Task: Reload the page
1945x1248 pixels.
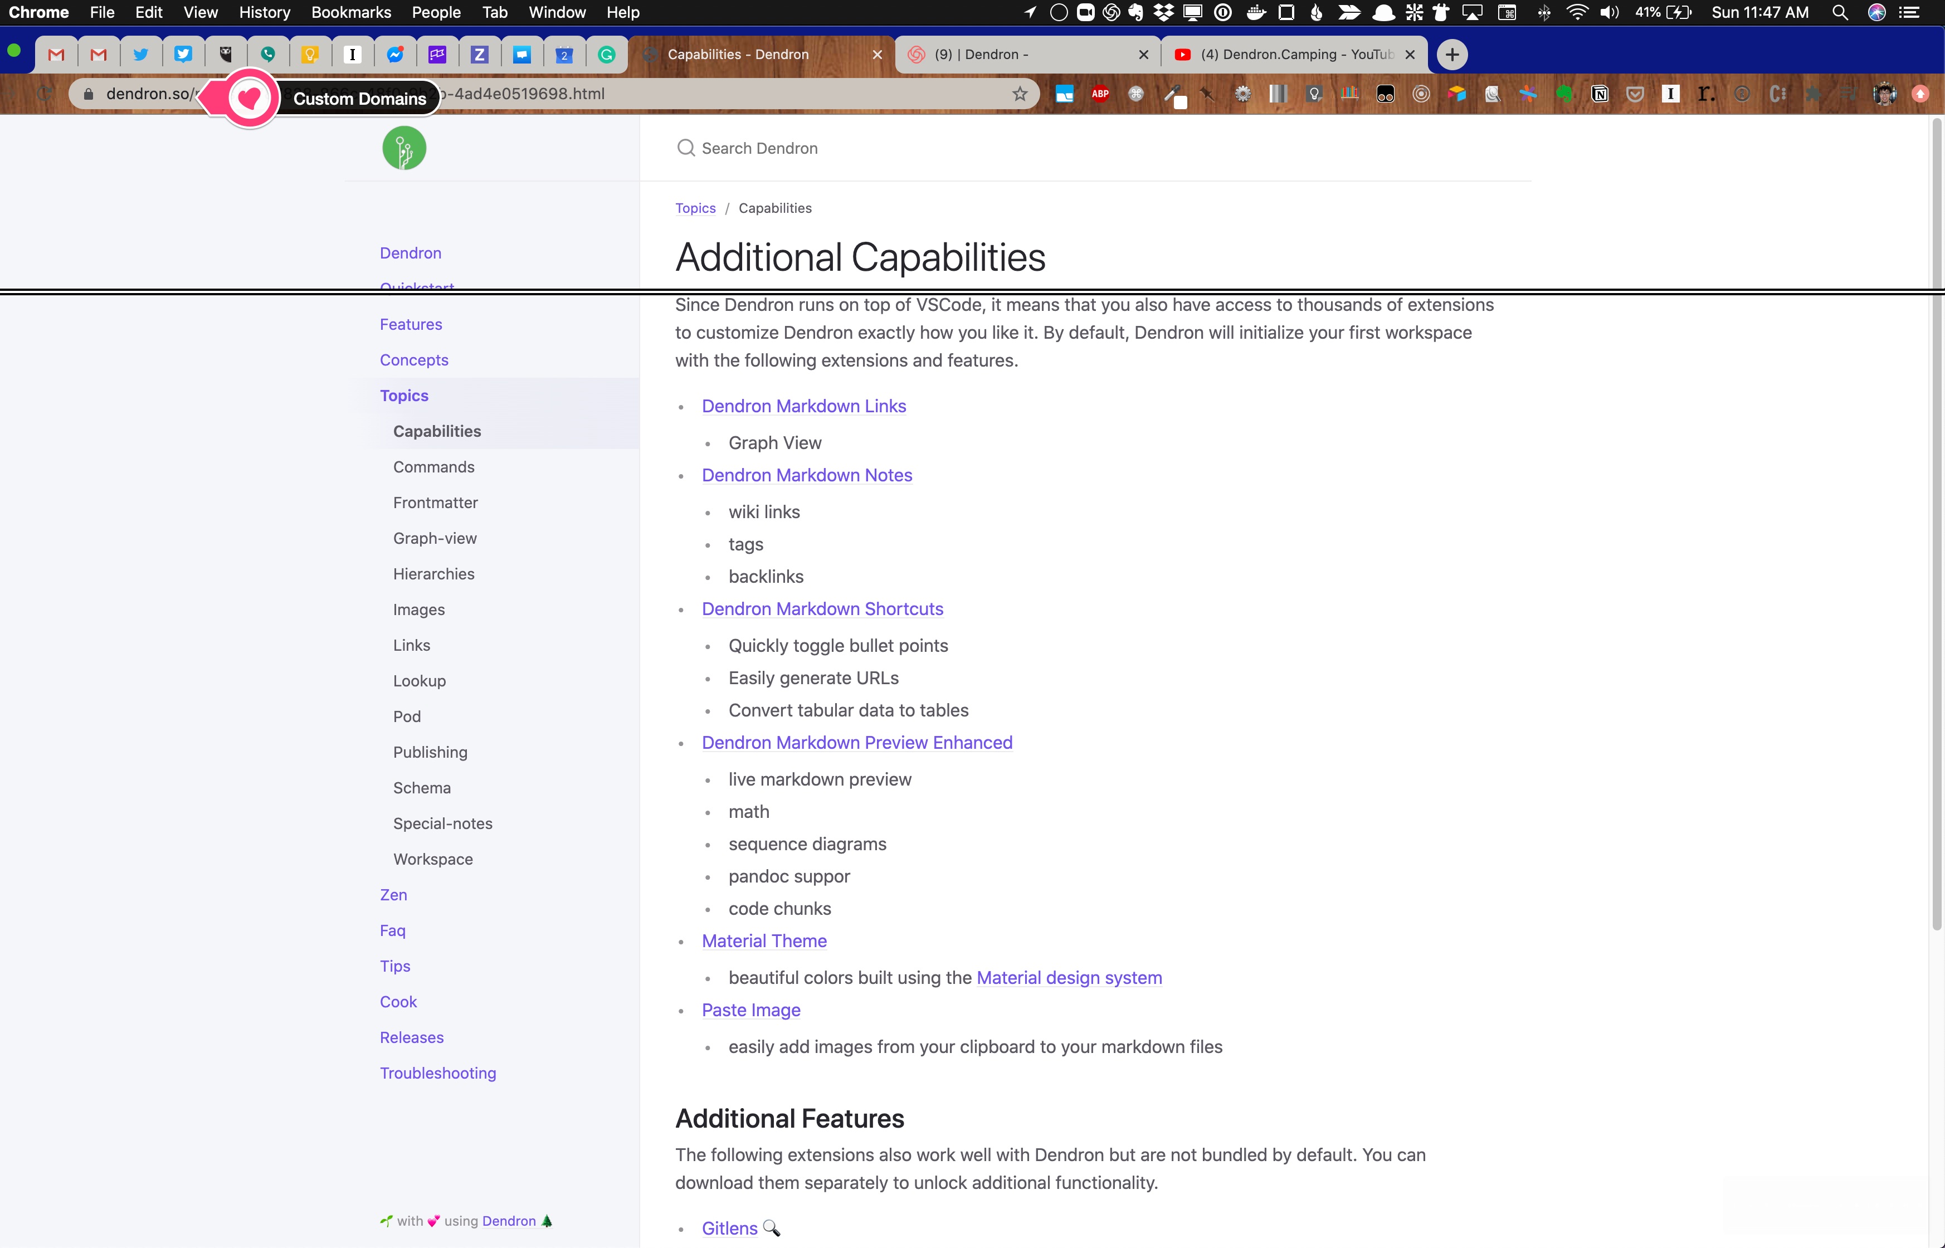Action: click(x=45, y=94)
